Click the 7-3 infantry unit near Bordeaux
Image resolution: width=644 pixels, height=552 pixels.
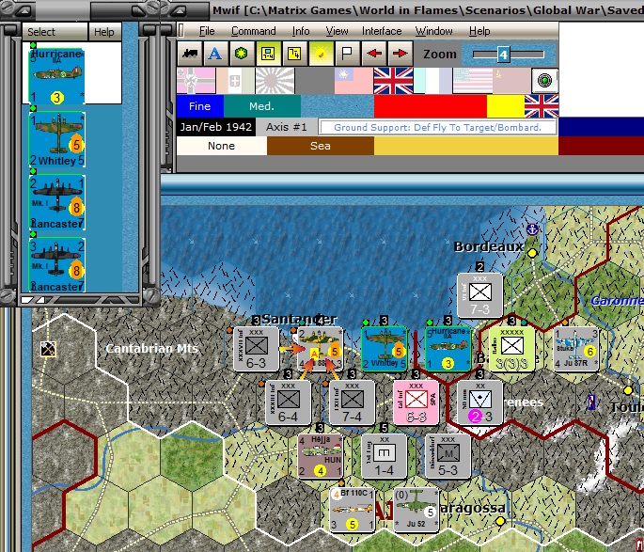coord(480,295)
